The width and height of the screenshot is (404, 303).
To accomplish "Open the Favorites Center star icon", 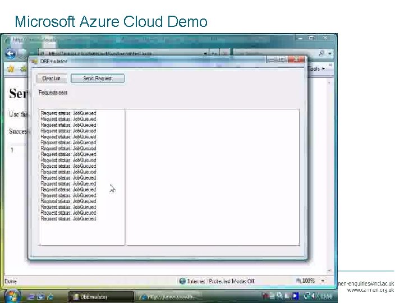I will 11,69.
